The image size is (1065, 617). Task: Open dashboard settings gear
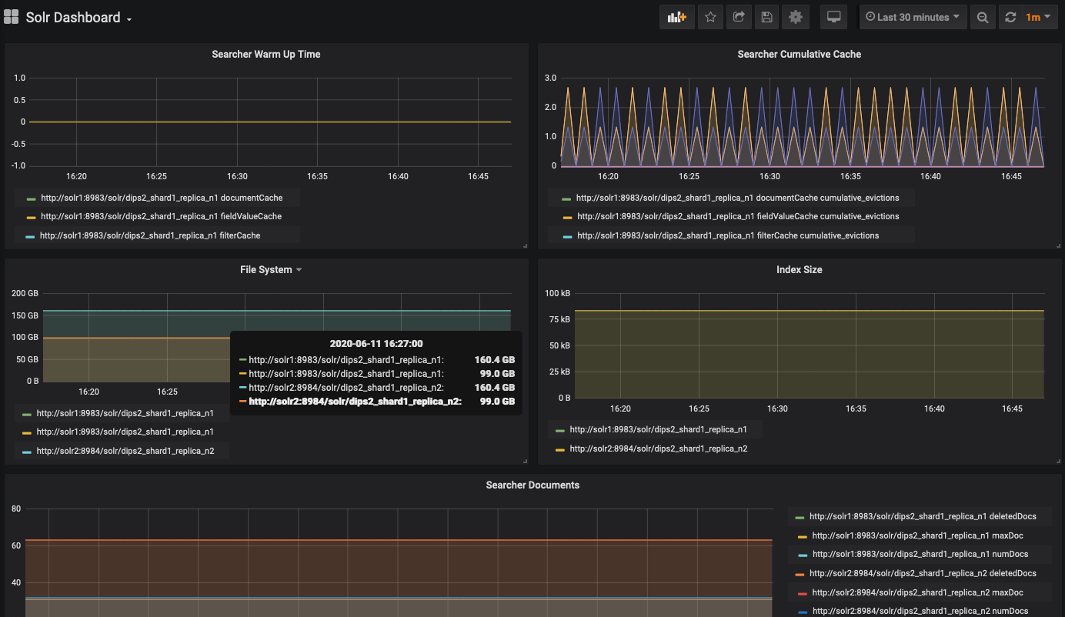(796, 17)
